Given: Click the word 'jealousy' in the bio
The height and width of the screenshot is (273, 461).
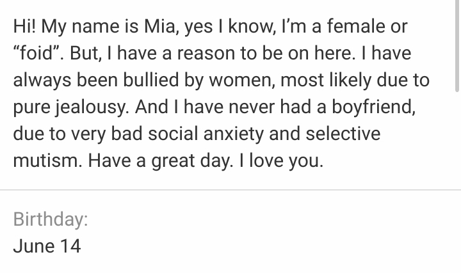Looking at the screenshot, I should point(92,107).
